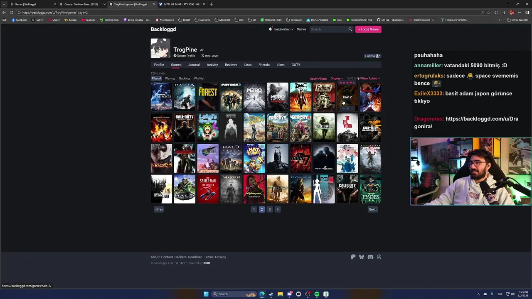Open the Roadmap footer link
The height and width of the screenshot is (299, 532).
pyautogui.click(x=195, y=257)
